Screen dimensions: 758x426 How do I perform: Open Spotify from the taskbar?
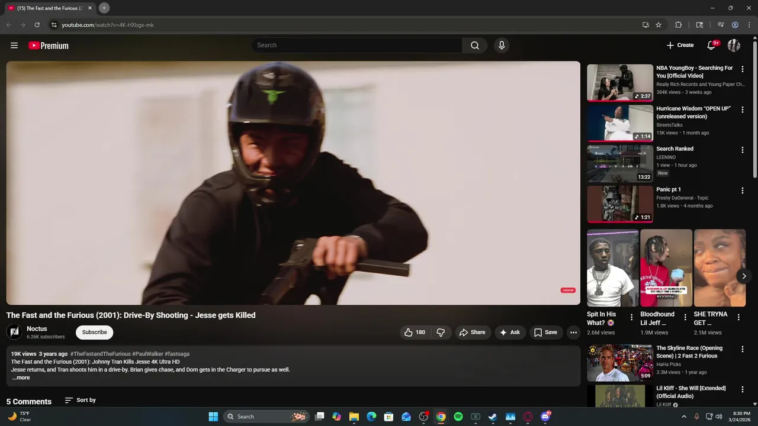(x=458, y=417)
